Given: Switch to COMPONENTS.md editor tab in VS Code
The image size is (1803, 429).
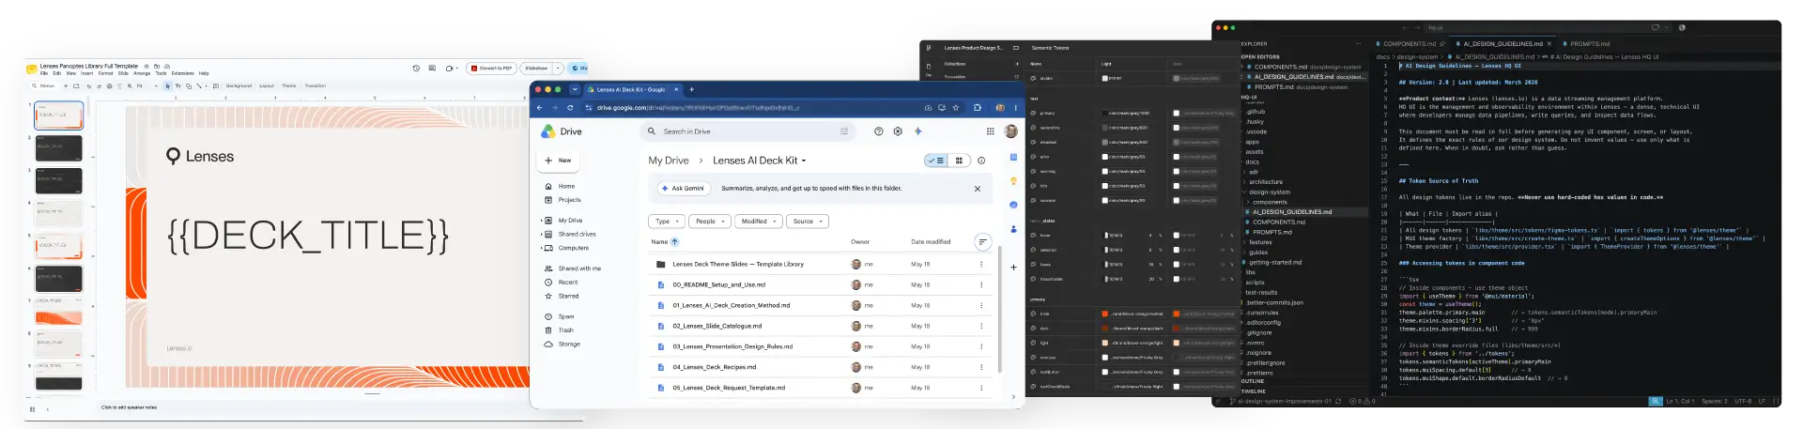Looking at the screenshot, I should click(1410, 43).
